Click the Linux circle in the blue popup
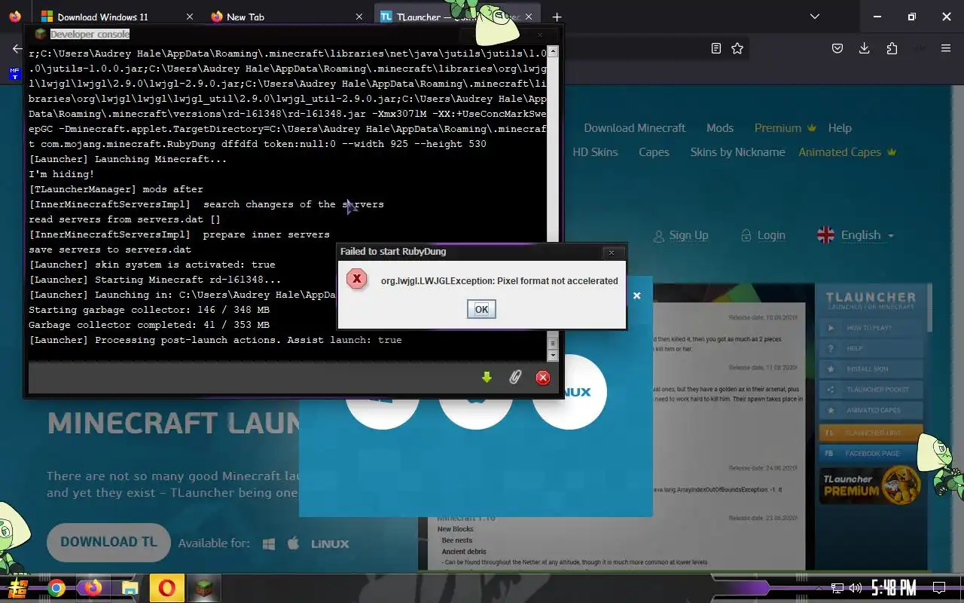Screen dimensions: 964x603 click(569, 392)
